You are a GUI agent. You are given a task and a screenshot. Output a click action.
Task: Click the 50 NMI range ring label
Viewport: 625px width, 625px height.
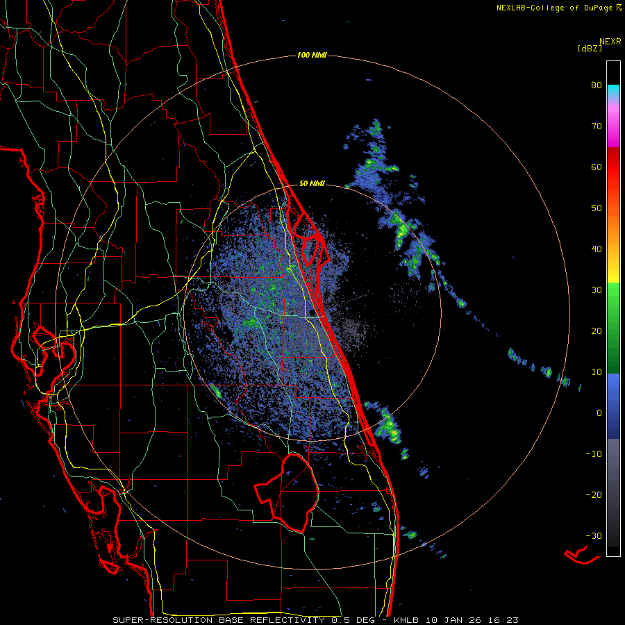point(312,184)
